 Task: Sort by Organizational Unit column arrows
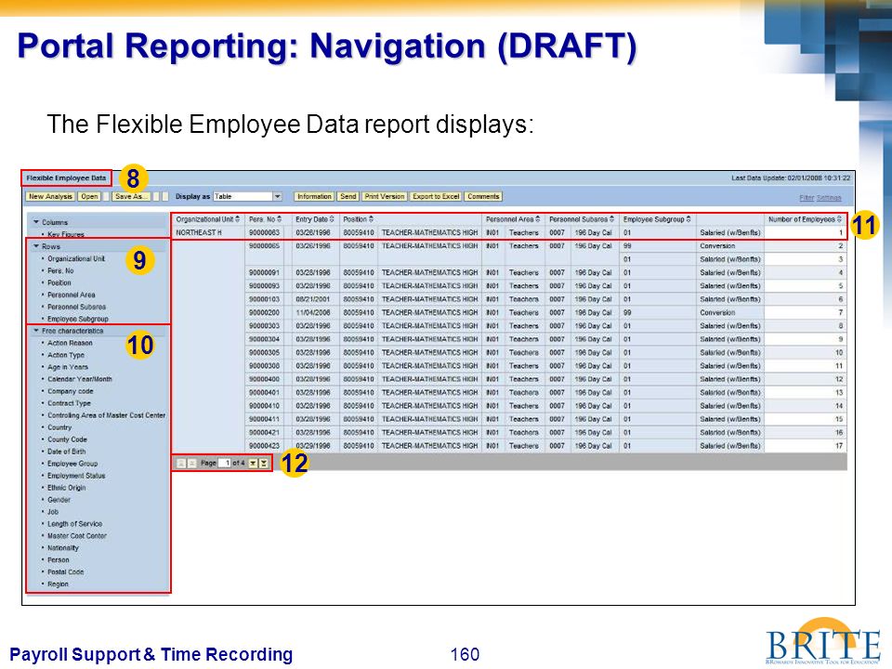click(238, 219)
